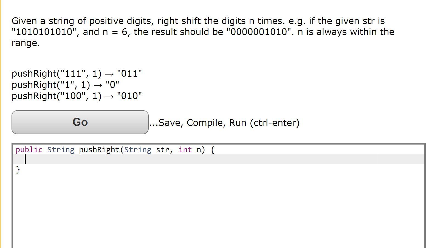Click the expected output "011" text
This screenshot has height=248, width=426.
[x=129, y=73]
